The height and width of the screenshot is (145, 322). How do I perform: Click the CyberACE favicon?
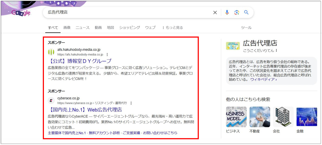pos(51,101)
